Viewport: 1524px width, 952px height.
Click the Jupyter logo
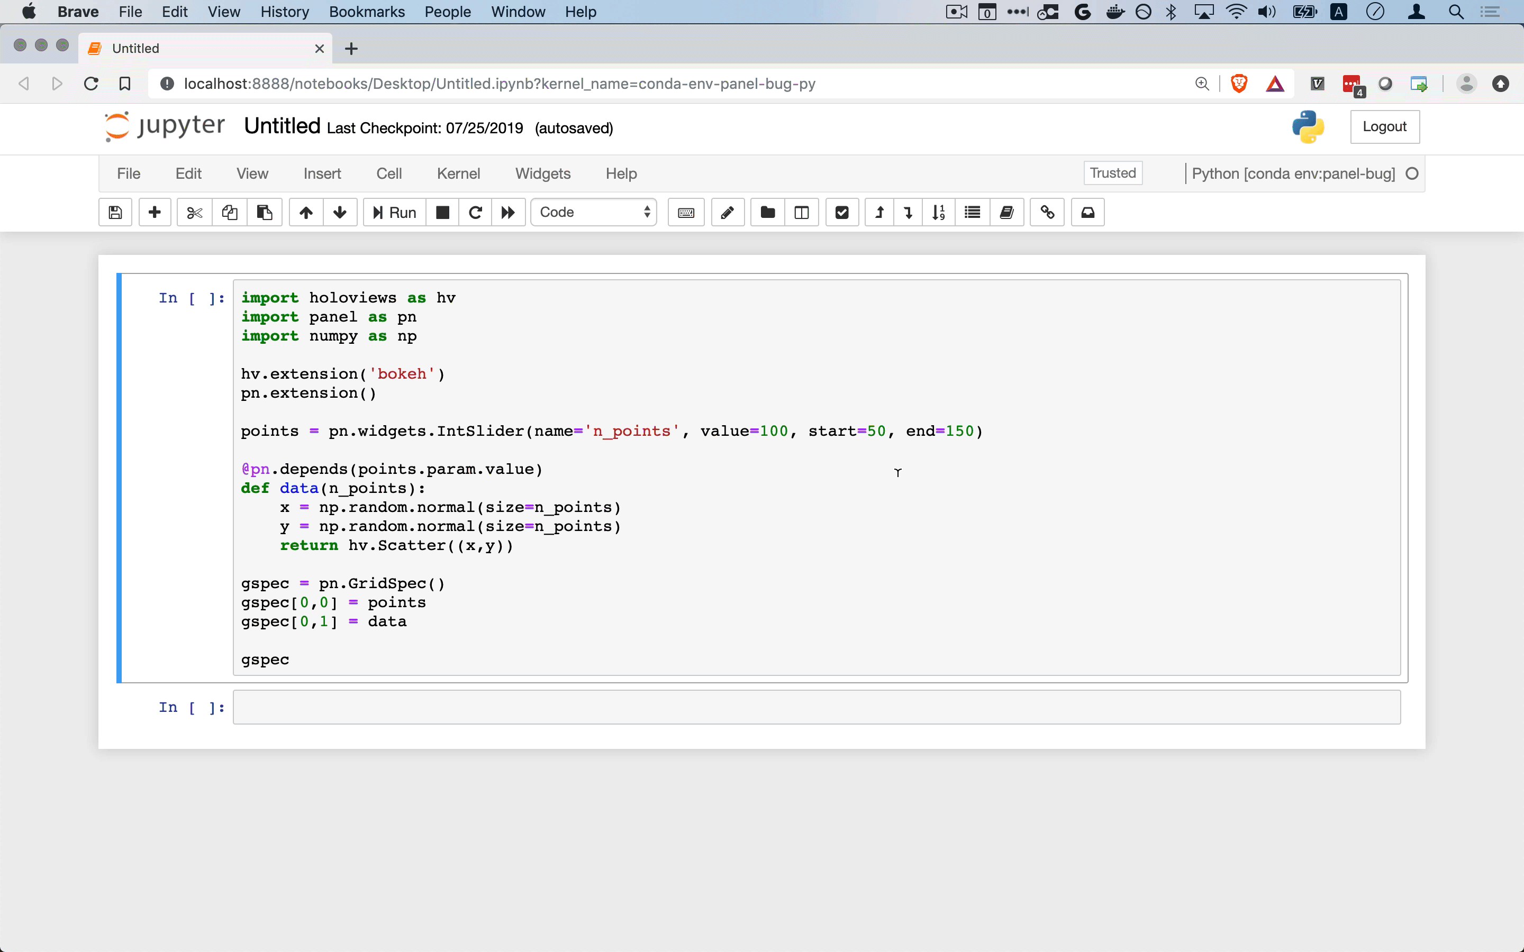click(x=165, y=126)
